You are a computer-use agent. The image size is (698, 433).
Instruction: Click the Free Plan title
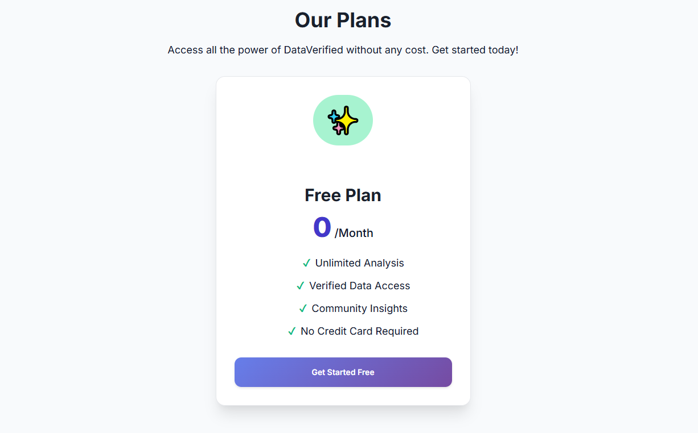343,195
